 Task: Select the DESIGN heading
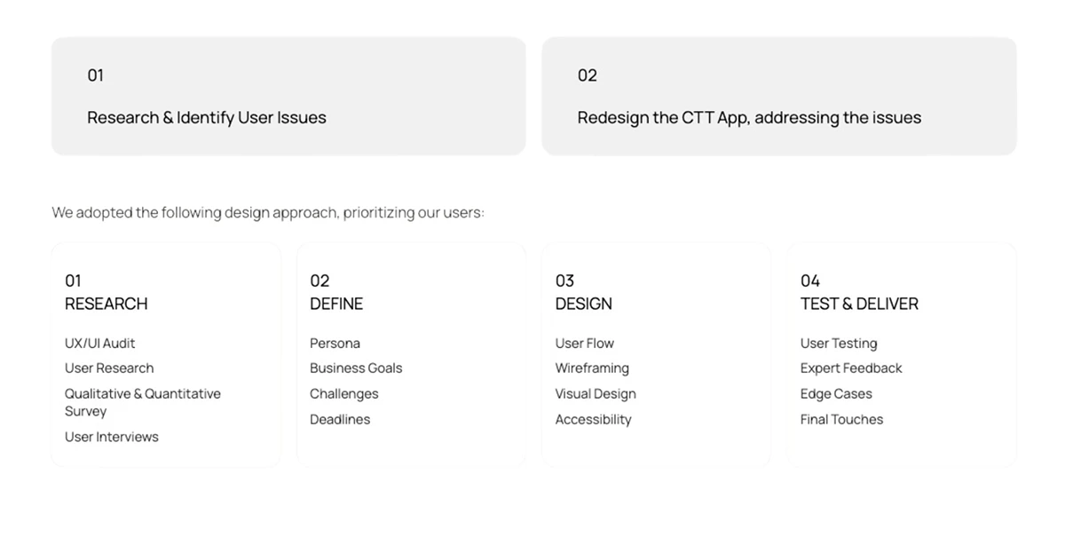[x=584, y=304]
